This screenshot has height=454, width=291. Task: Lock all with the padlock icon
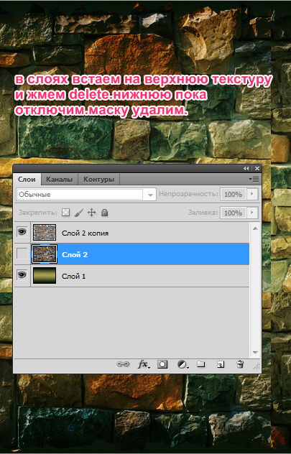[x=104, y=213]
